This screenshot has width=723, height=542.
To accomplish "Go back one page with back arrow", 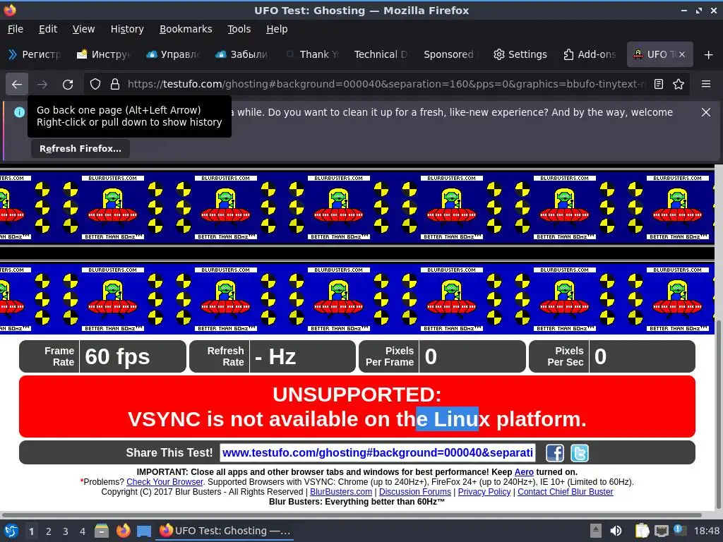I will click(x=17, y=85).
